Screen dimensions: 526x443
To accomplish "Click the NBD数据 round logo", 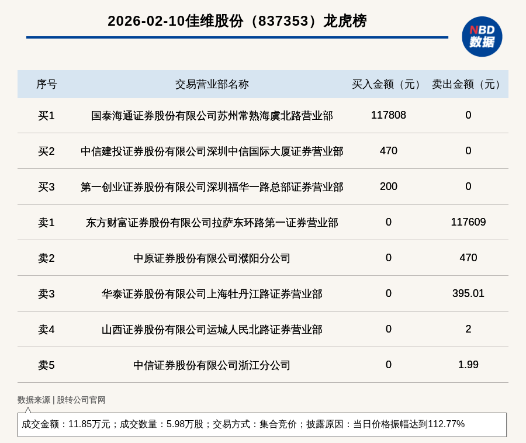I will click(482, 36).
